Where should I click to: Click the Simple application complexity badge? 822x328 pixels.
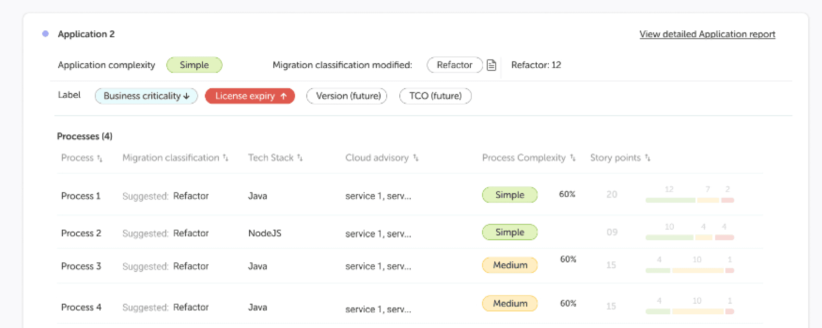tap(194, 65)
